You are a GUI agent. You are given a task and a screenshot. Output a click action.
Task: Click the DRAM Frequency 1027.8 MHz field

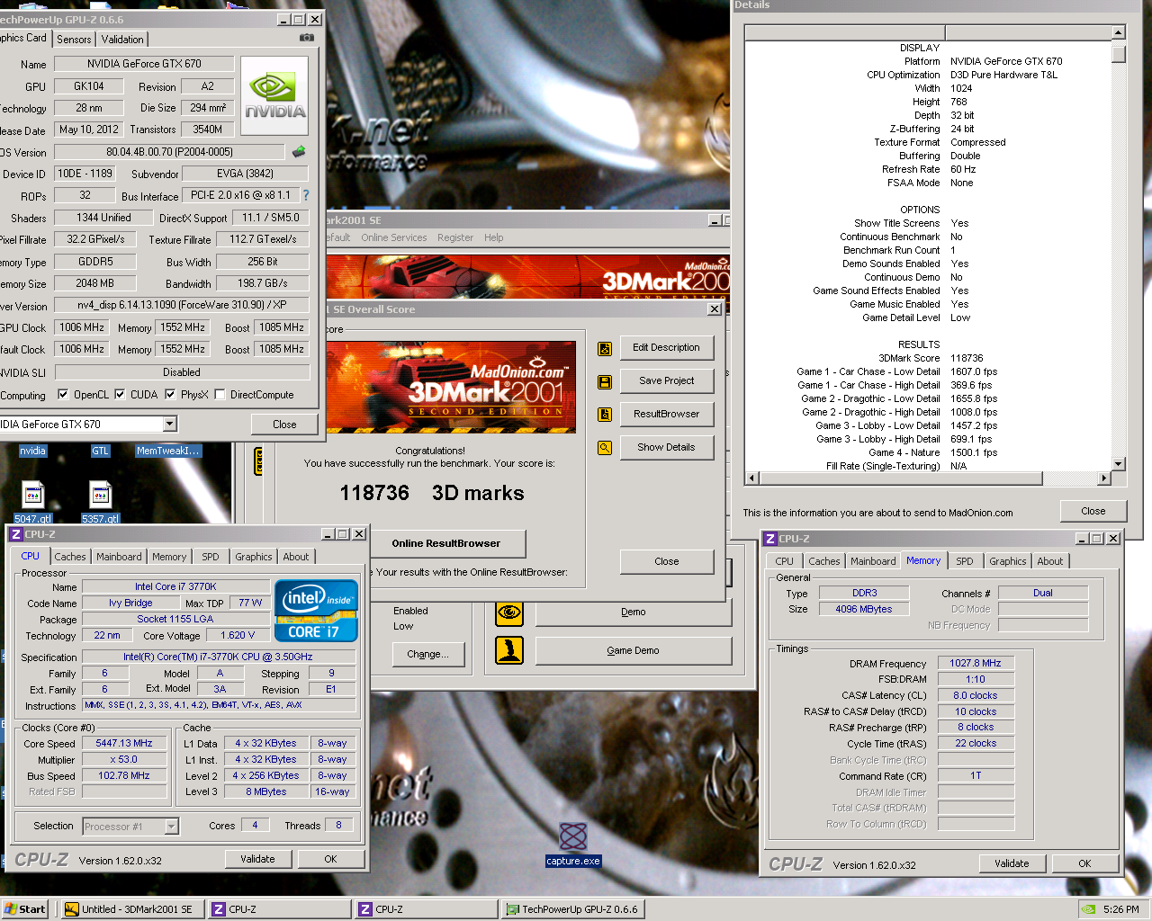pos(976,663)
